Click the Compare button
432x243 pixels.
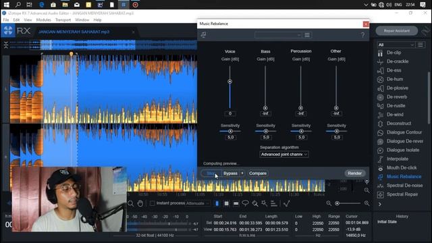click(x=258, y=173)
